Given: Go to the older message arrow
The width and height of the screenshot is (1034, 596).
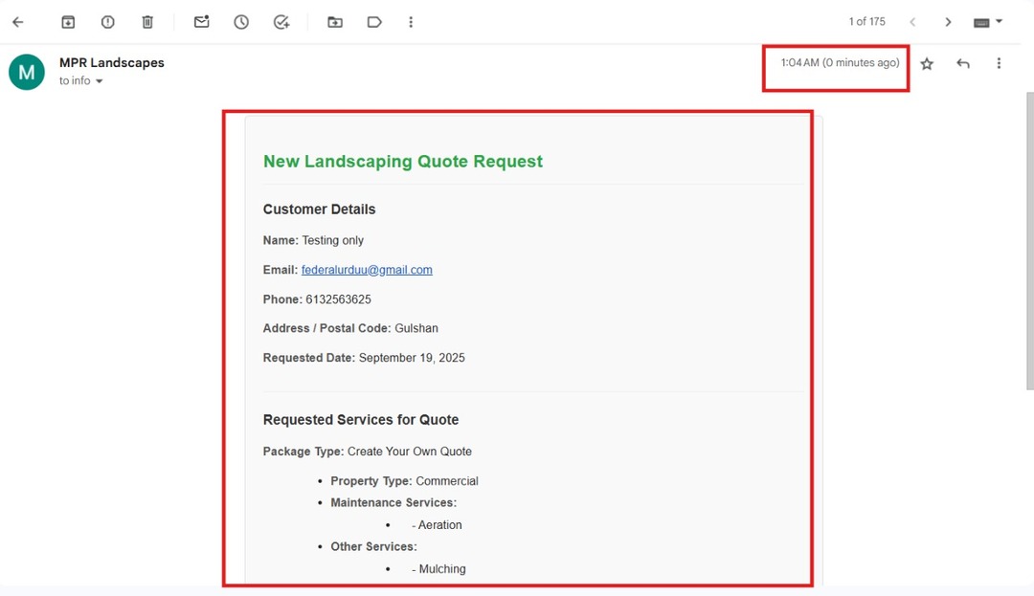Looking at the screenshot, I should tap(948, 22).
